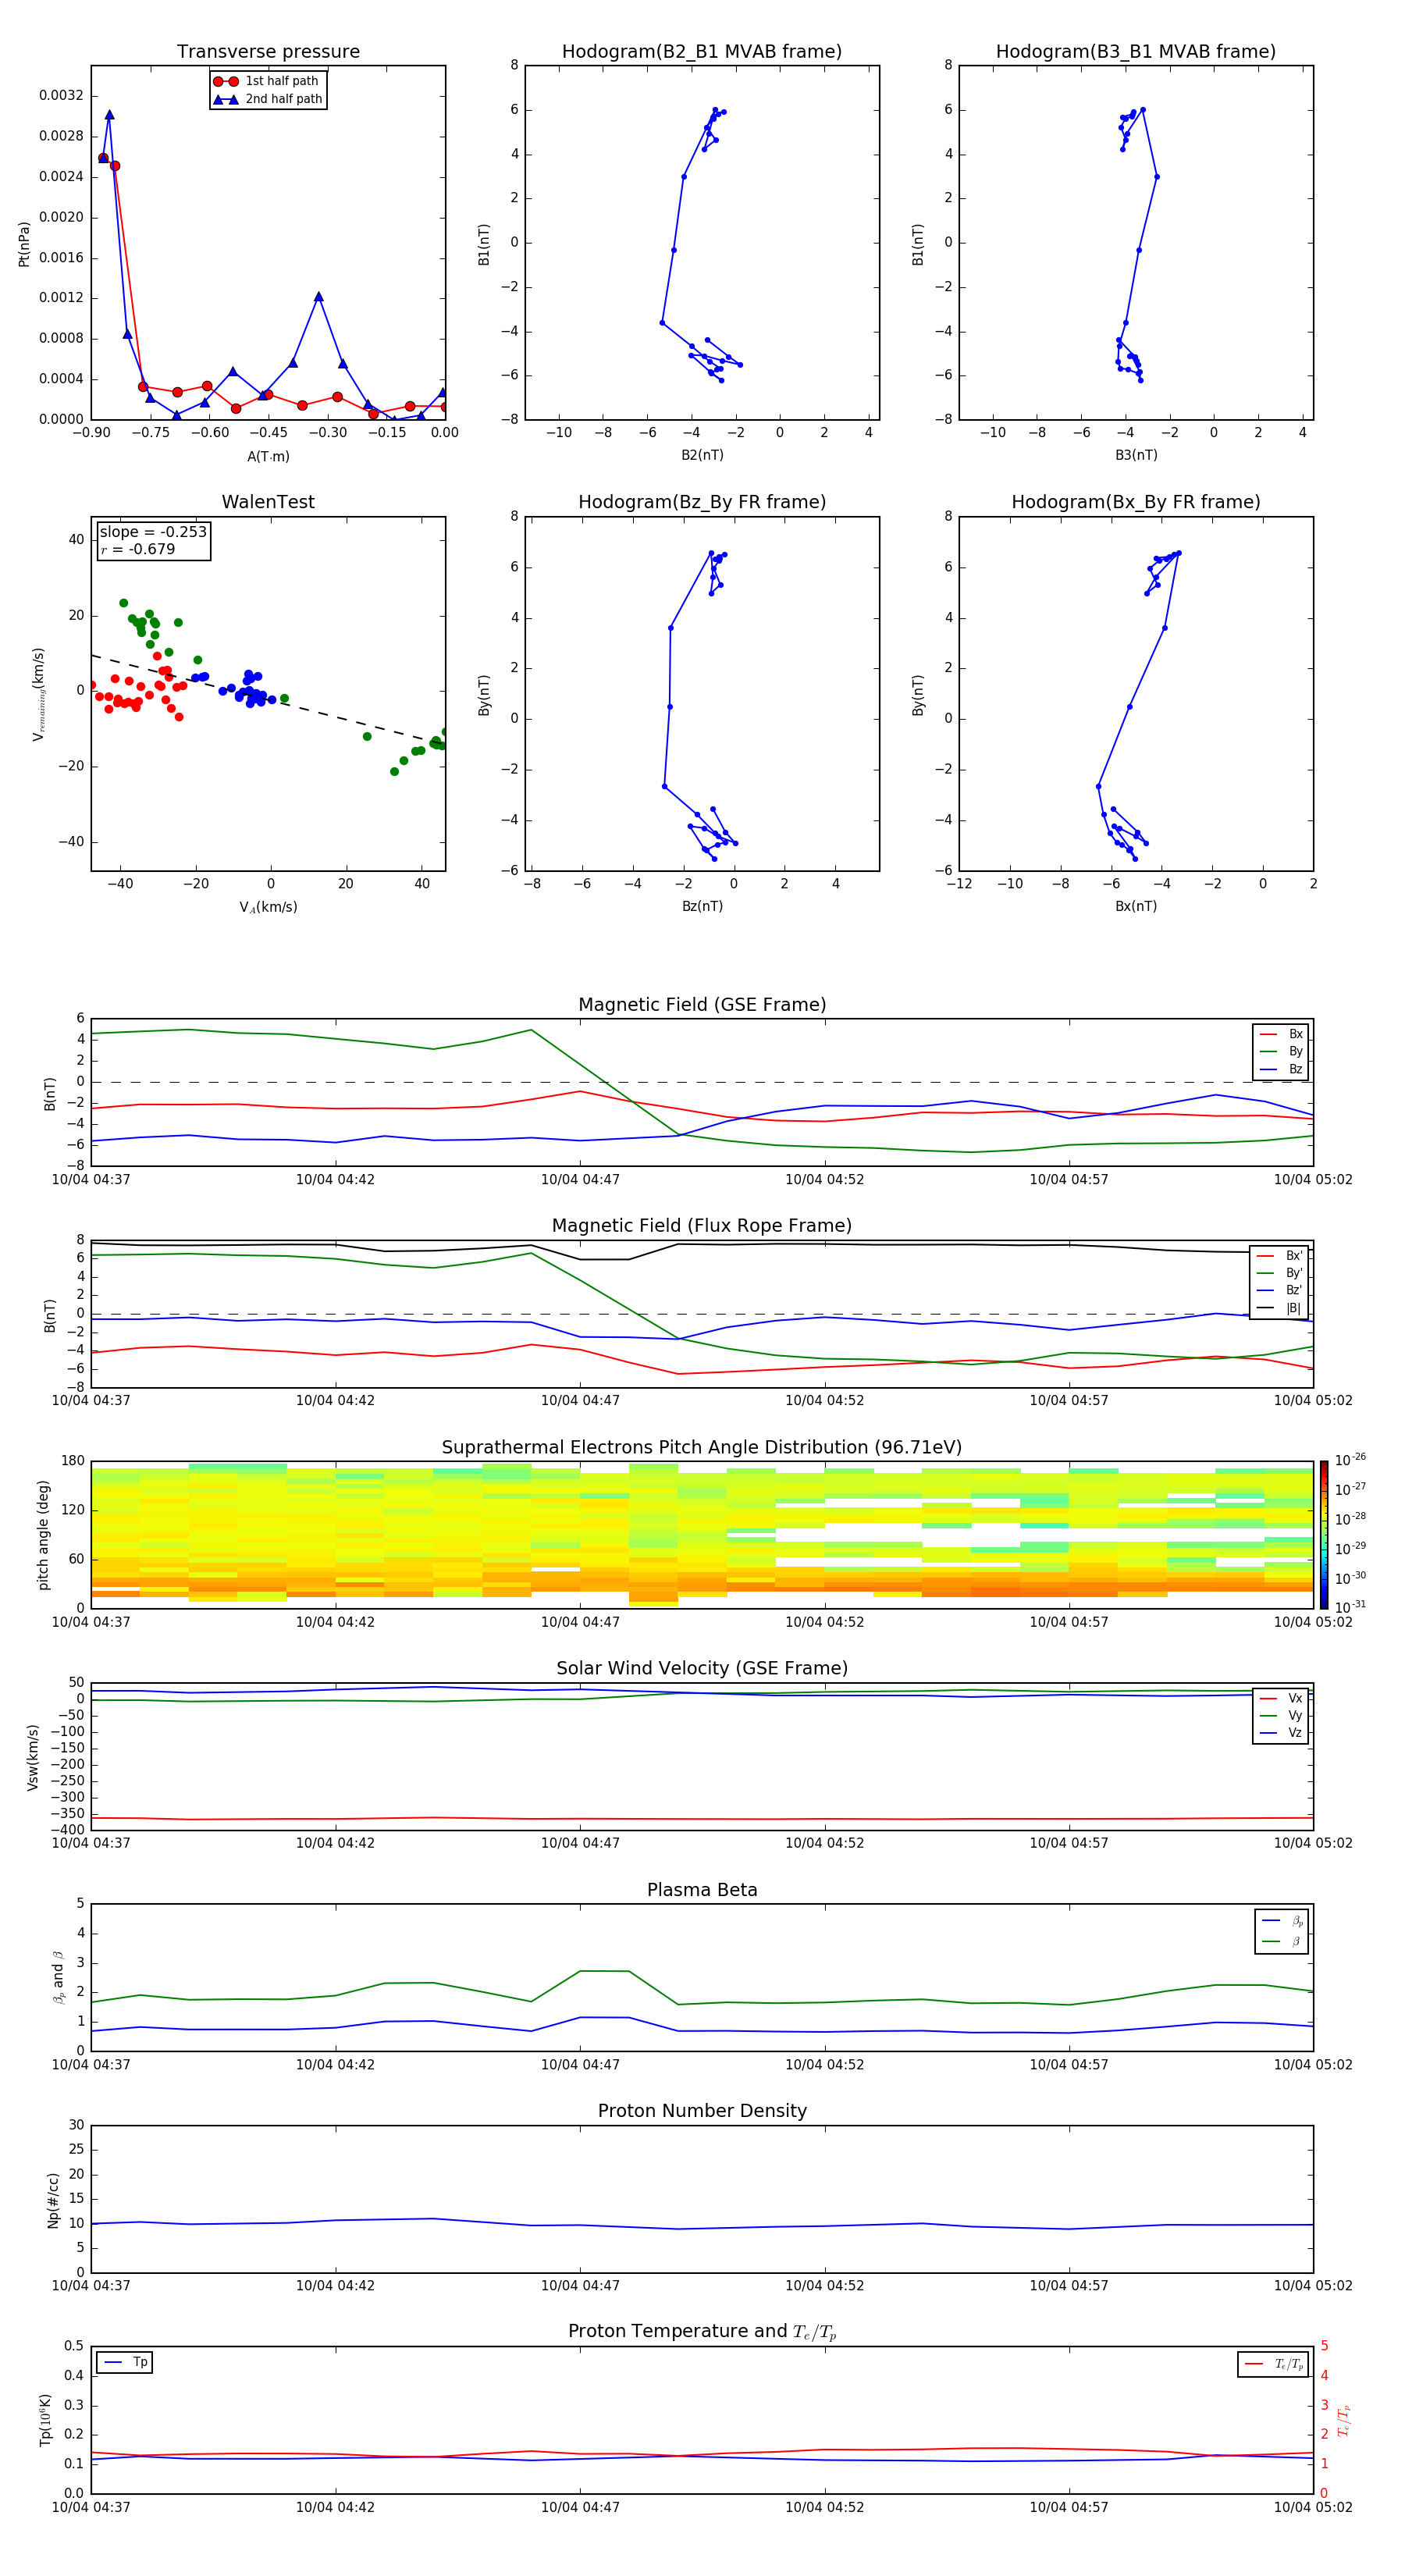Click the 'B2(nT)' x-axis label
The image size is (1405, 2576).
(x=702, y=455)
